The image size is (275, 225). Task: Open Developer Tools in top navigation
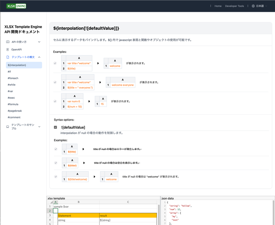pyautogui.click(x=235, y=6)
